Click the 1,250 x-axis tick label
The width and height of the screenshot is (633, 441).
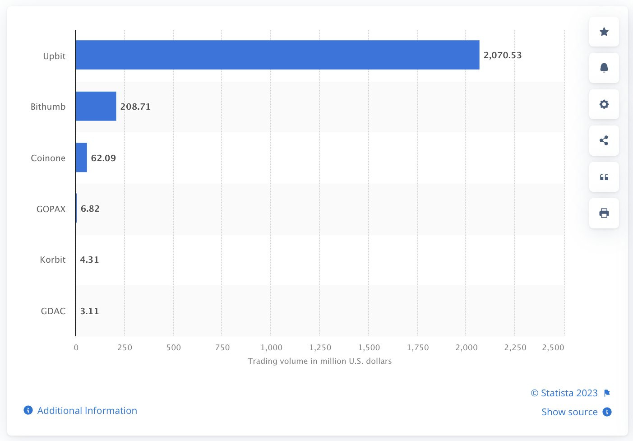[x=320, y=348]
